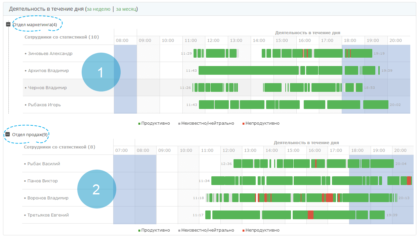Click the blue annotation circle numbered 2

click(x=96, y=189)
